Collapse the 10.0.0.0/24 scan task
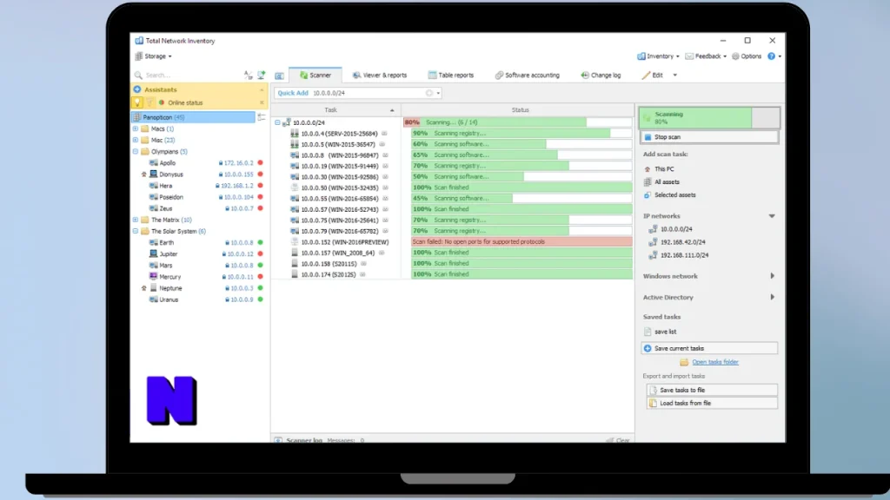 tap(277, 122)
